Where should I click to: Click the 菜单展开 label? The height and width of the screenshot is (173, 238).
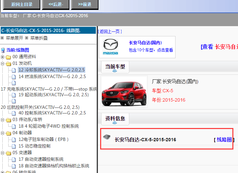click(x=15, y=38)
